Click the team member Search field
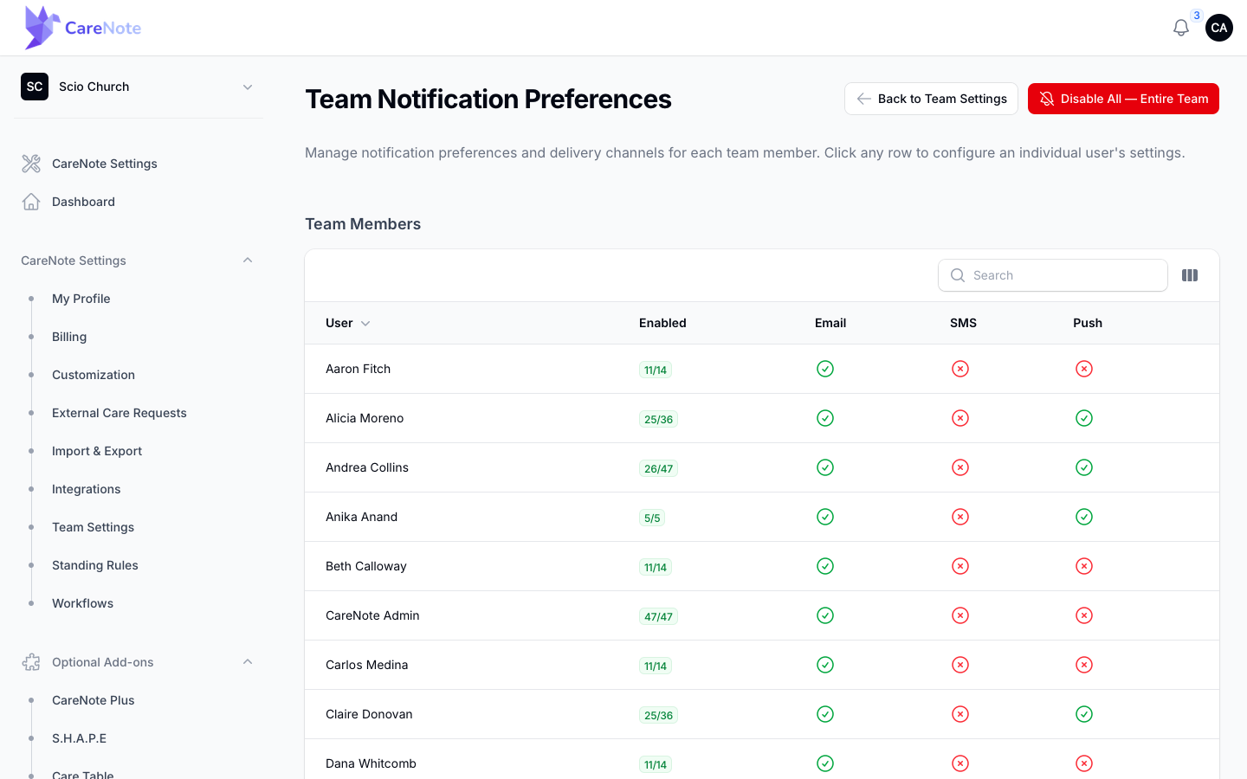This screenshot has height=779, width=1247. tap(1053, 275)
